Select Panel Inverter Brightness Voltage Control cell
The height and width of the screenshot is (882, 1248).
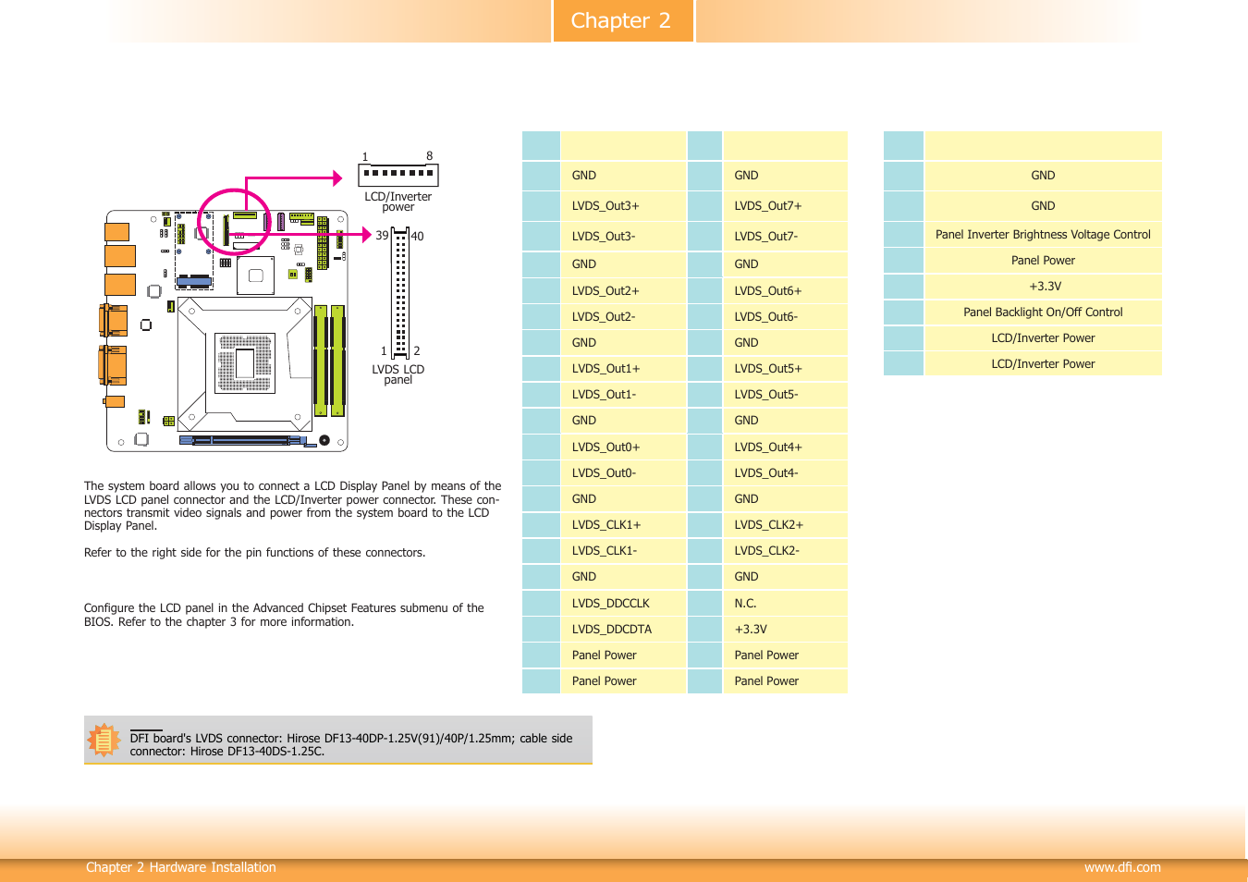click(1044, 235)
